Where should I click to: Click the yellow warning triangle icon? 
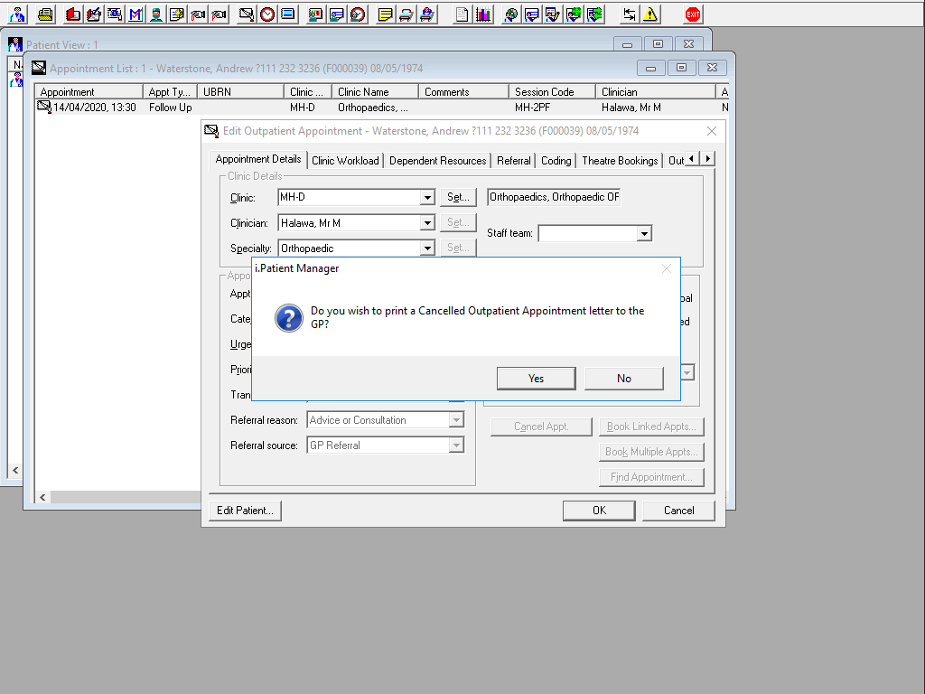coord(650,14)
